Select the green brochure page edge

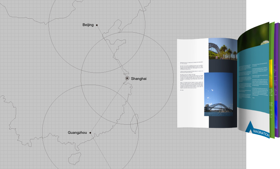(272, 80)
